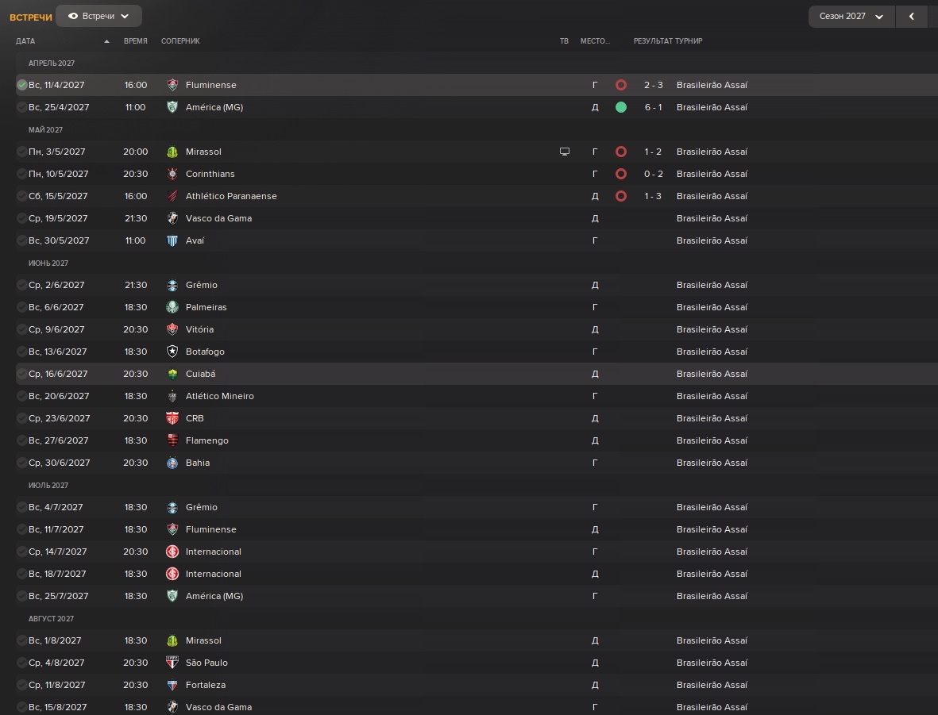This screenshot has width=938, height=715.
Task: Go to previous season with the back arrow
Action: tap(912, 16)
